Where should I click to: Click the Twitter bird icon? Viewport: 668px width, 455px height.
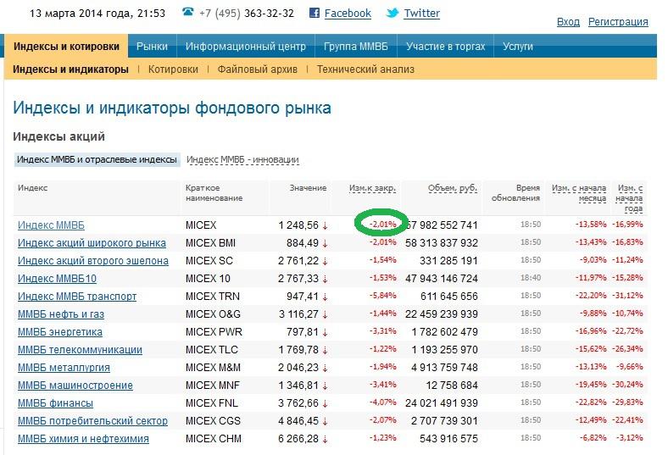pyautogui.click(x=392, y=14)
